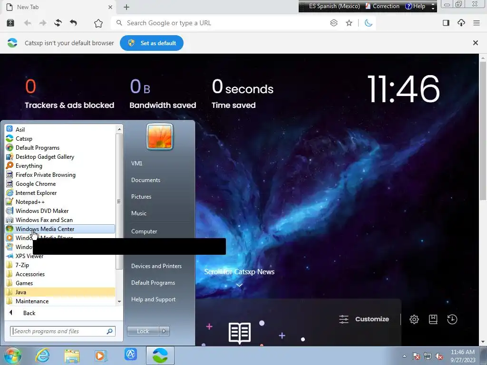Expand the Java folder
The image size is (487, 365).
(x=60, y=292)
